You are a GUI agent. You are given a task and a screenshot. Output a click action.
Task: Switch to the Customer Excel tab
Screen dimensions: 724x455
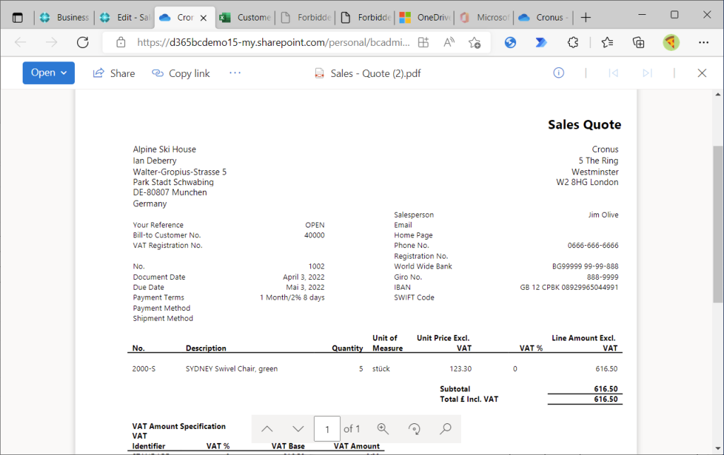tap(245, 18)
